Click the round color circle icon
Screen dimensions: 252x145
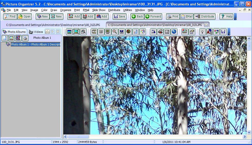128,32
